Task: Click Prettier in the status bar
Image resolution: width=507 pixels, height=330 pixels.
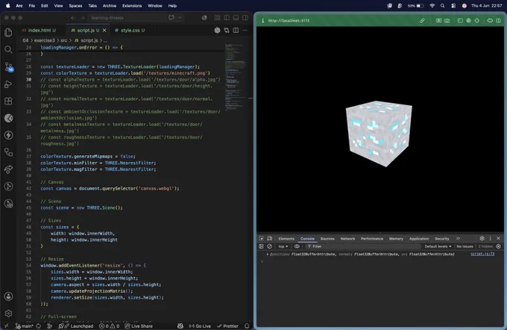Action: pos(227,326)
